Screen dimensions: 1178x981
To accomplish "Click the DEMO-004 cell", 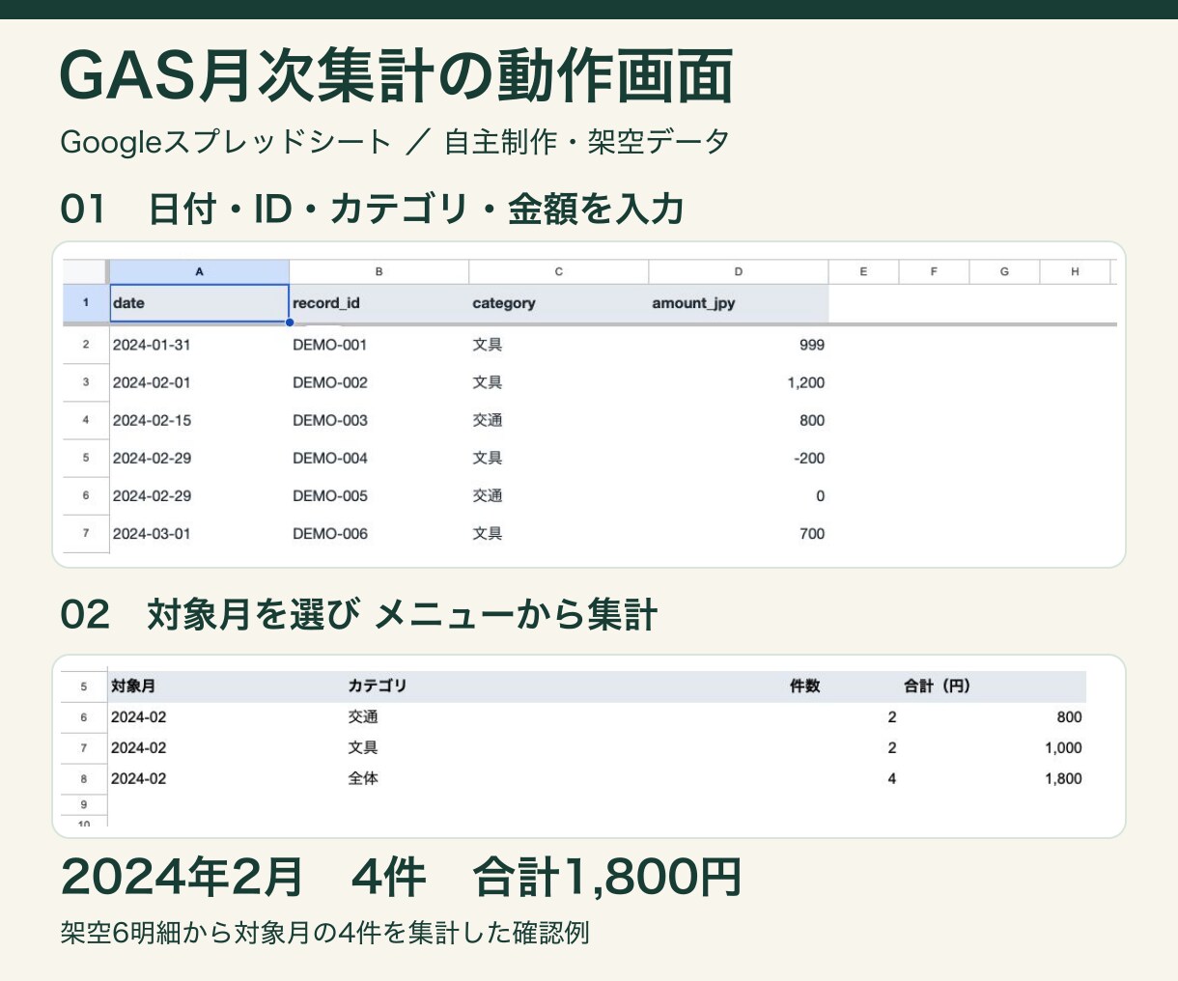I will [x=379, y=458].
